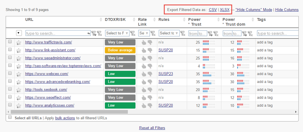The image size is (303, 132).
Task: Apply the URL column filter funnel
Action: click(x=94, y=34)
